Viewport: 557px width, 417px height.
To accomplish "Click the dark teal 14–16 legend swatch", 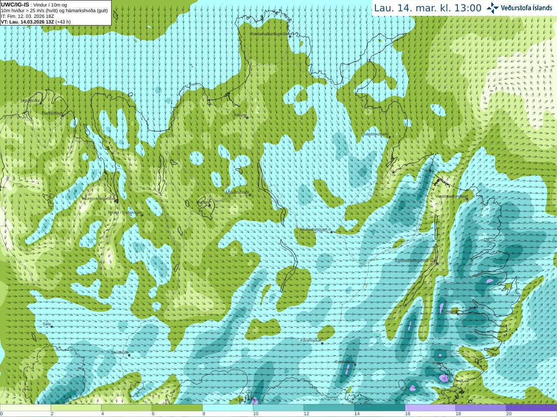I will 380,408.
